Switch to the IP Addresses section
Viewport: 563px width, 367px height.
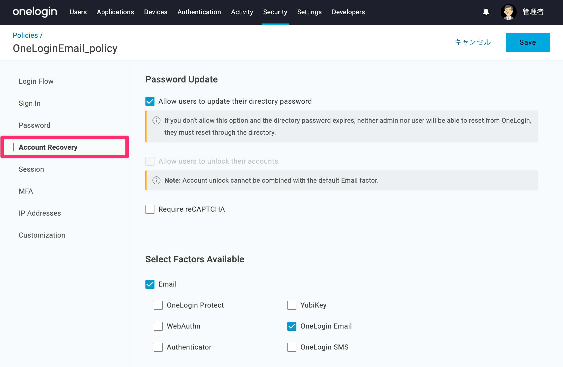(x=40, y=213)
